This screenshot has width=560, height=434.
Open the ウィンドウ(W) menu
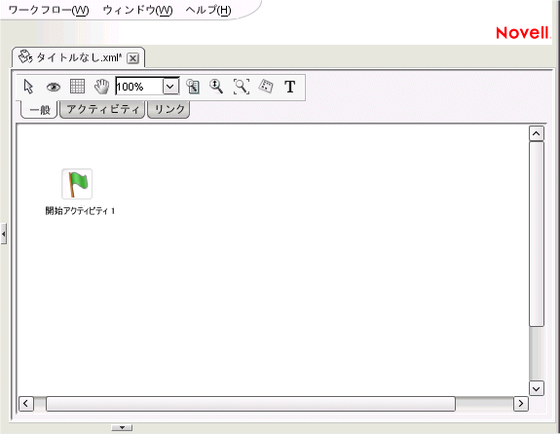[137, 10]
